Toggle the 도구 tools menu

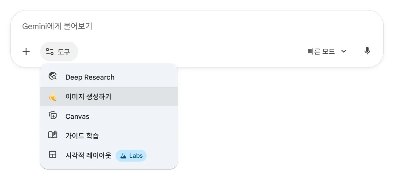click(x=59, y=51)
